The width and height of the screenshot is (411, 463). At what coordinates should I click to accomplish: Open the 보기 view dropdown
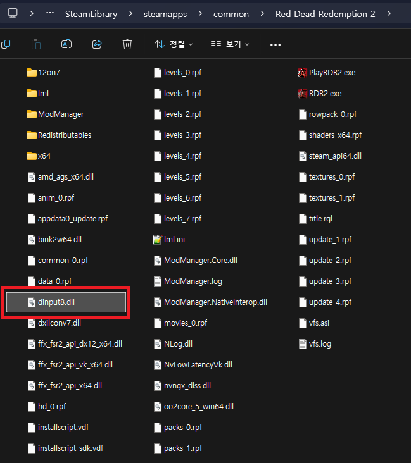pyautogui.click(x=230, y=44)
